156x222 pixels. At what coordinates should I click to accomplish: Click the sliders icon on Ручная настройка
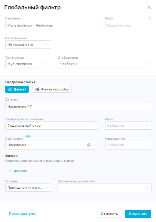click(37, 89)
